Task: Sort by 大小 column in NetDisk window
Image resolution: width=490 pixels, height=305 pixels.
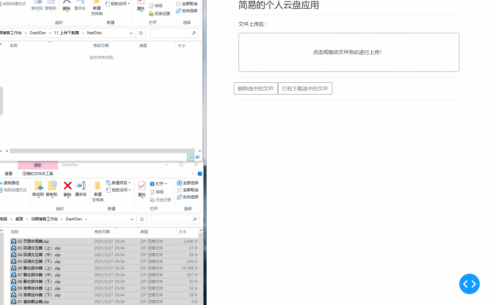Action: point(182,46)
